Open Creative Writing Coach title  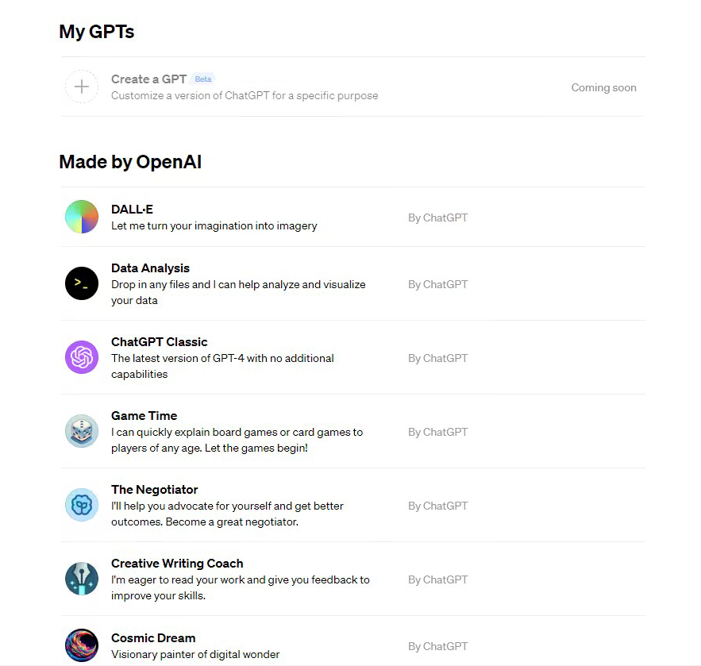coord(177,563)
